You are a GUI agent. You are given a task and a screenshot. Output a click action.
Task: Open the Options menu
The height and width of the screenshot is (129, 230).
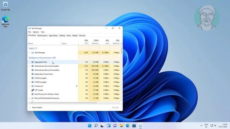tap(36, 32)
